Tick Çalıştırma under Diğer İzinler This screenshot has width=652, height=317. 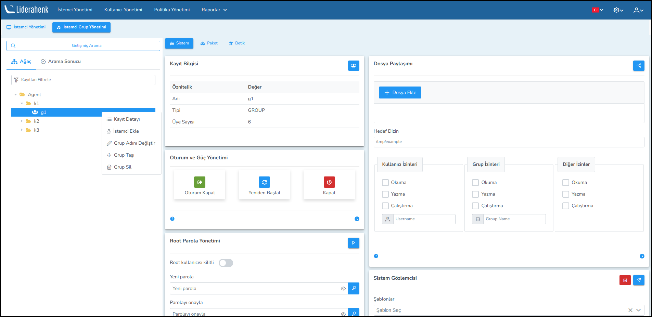pyautogui.click(x=566, y=206)
